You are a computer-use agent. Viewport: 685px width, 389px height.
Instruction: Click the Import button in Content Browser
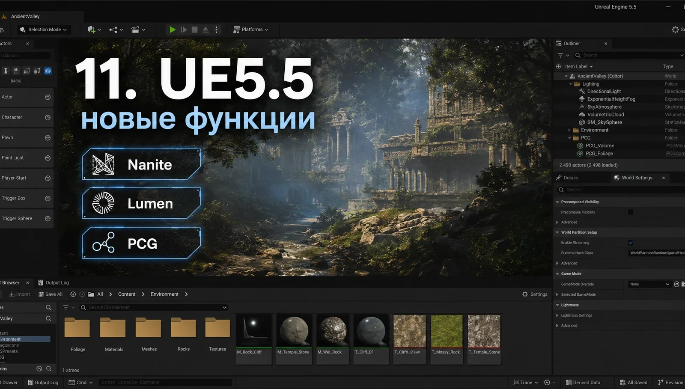[x=20, y=294]
